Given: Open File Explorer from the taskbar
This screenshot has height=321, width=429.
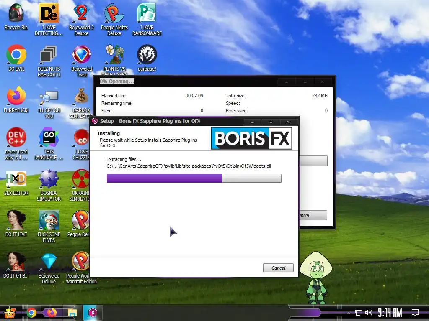Looking at the screenshot, I should tap(72, 313).
